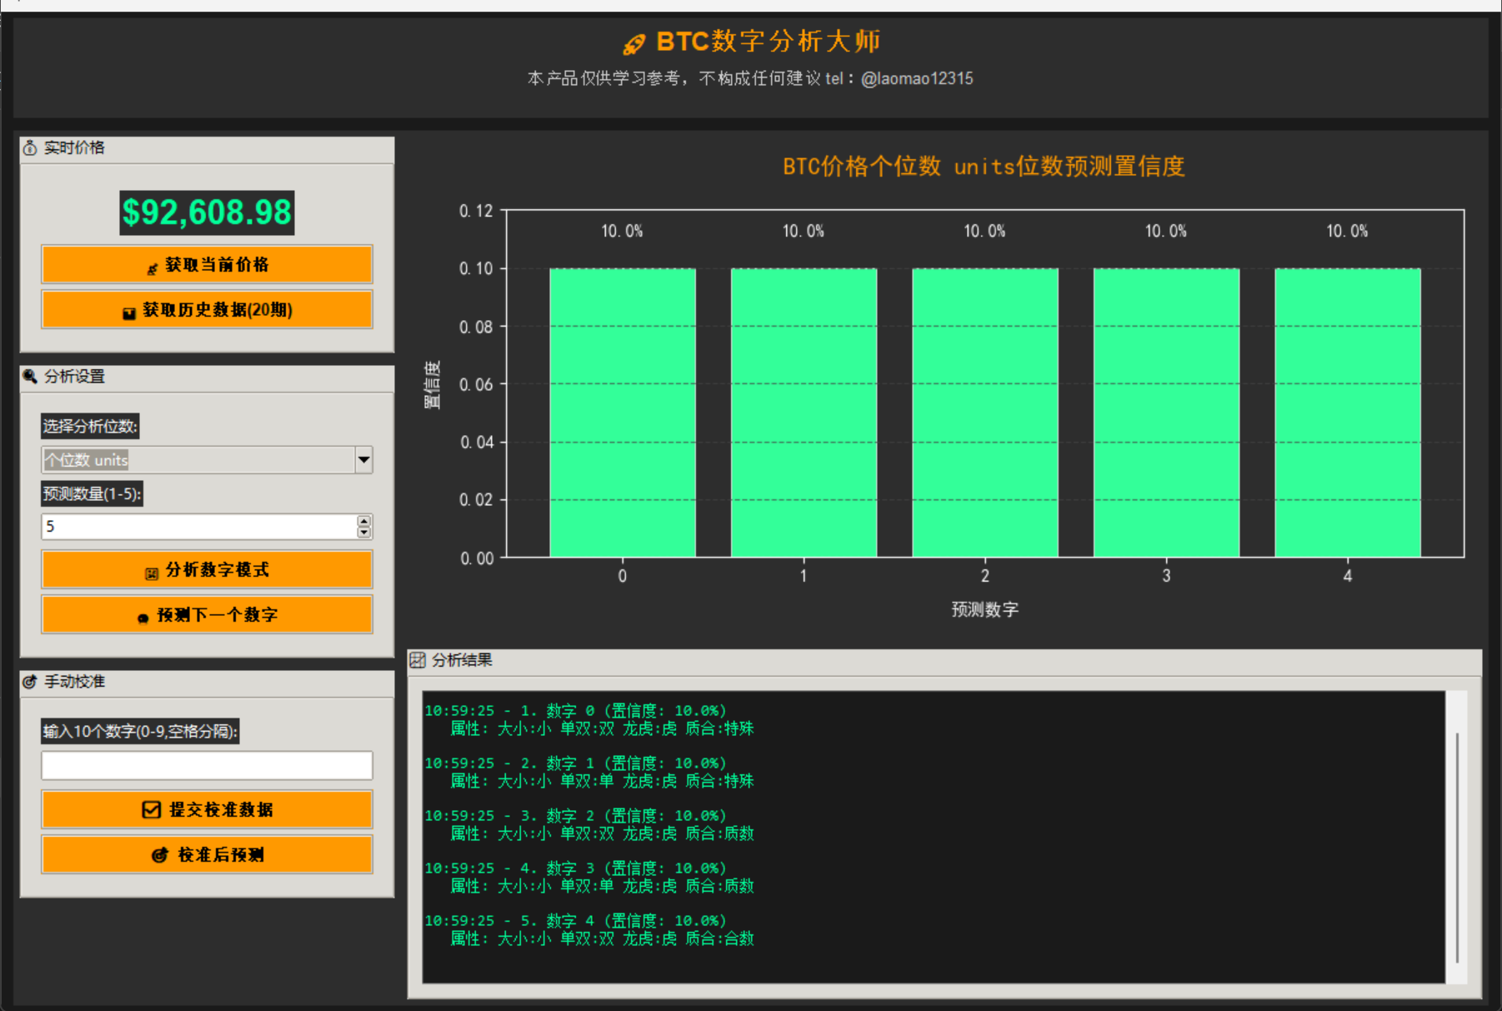Click the rocket icon inside 获取当前价格 button

click(152, 265)
